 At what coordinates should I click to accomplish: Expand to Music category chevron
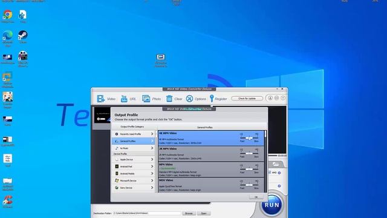click(152, 148)
